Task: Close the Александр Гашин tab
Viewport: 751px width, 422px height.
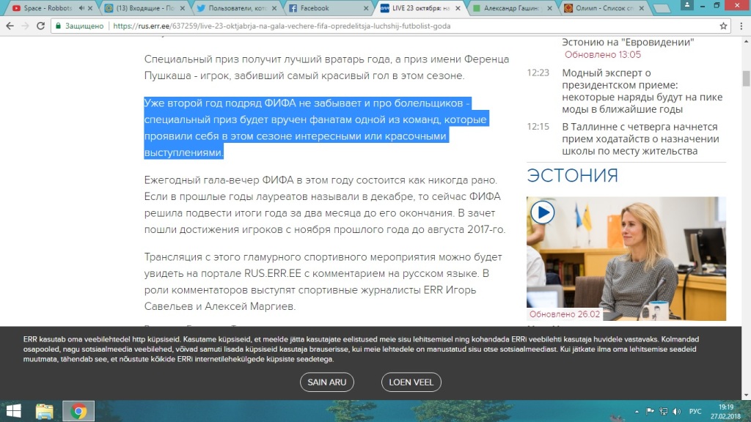Action: (x=549, y=8)
